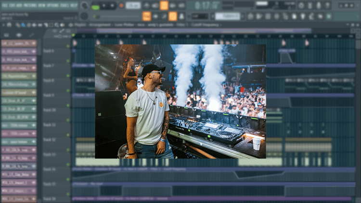Select the "Track 11" header label

coord(49,125)
